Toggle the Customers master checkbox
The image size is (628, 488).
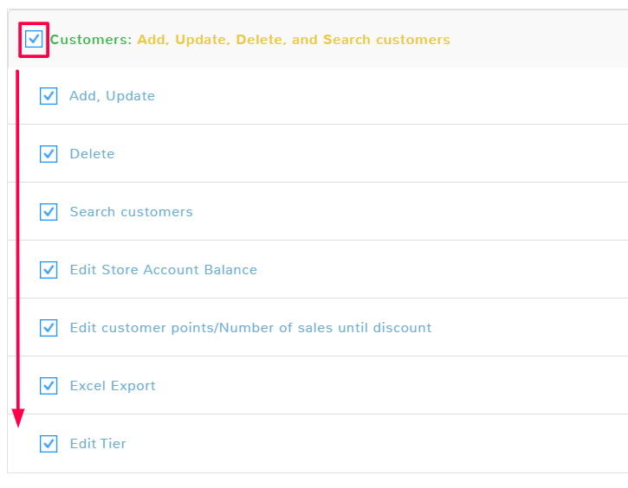34,39
